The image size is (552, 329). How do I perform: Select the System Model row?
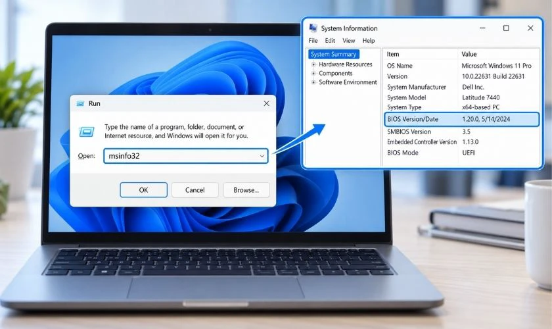point(461,97)
